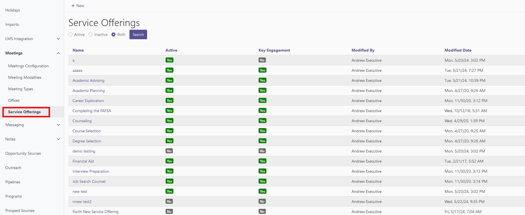
Task: Click Andrew Executive in Career Exploration row
Action: click(366, 101)
